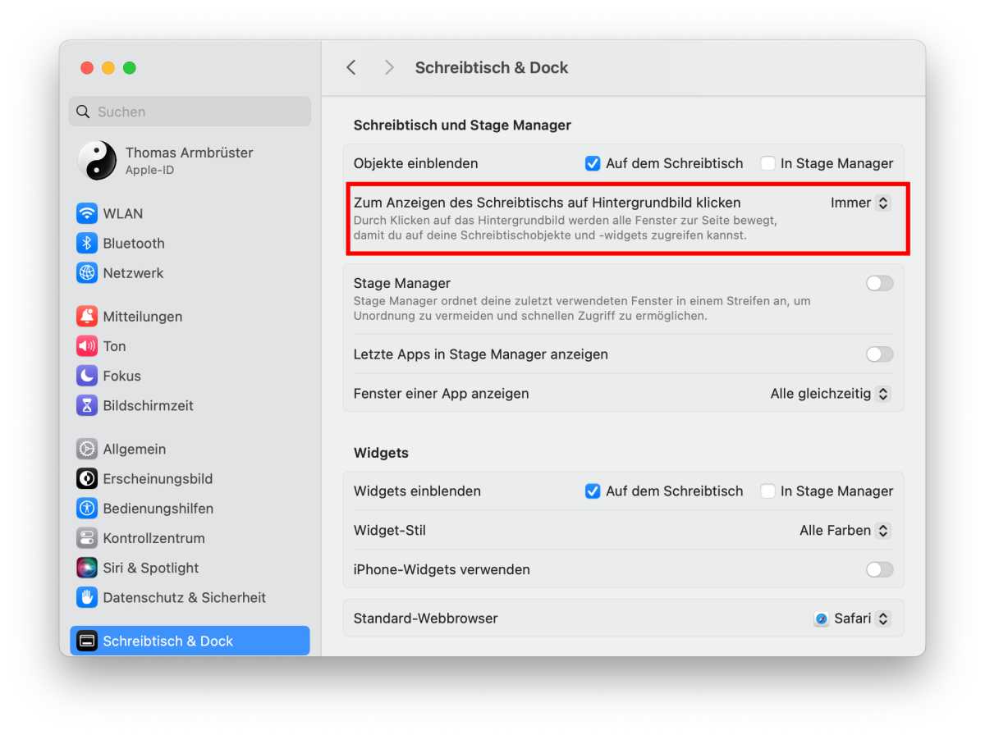Click the Ton speaker icon
This screenshot has height=735, width=985.
click(x=87, y=346)
